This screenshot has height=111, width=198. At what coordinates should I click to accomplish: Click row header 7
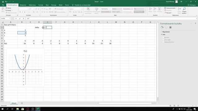[2, 41]
